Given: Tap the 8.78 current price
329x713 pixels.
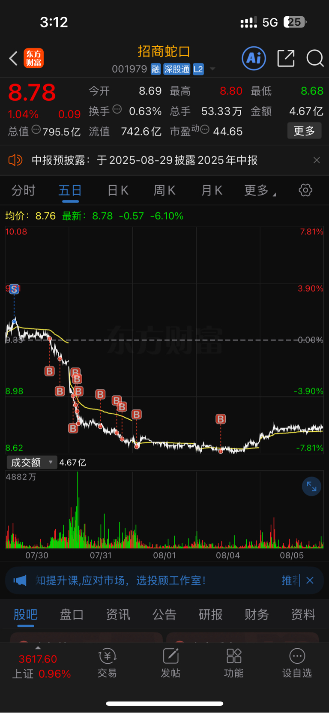Looking at the screenshot, I should click(x=32, y=93).
